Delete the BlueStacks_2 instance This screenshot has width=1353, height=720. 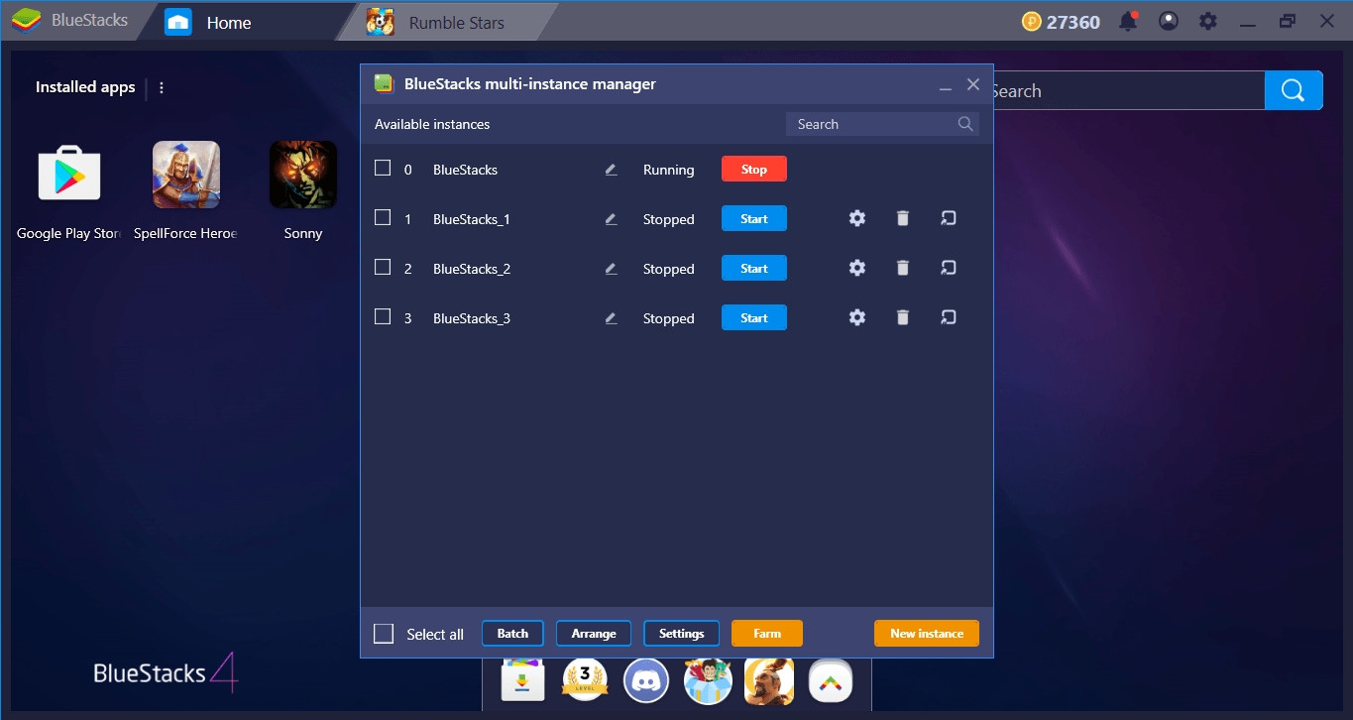[902, 268]
